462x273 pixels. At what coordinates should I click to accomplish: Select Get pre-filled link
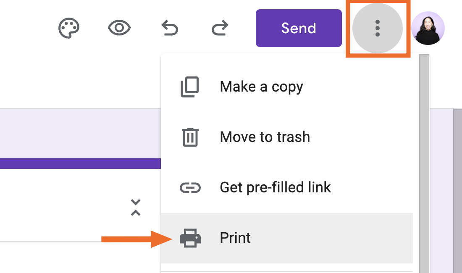click(x=275, y=187)
